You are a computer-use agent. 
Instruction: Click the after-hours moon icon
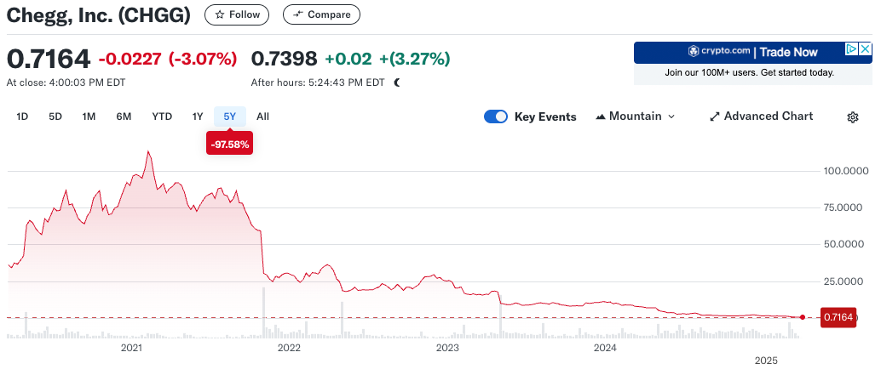click(x=397, y=82)
